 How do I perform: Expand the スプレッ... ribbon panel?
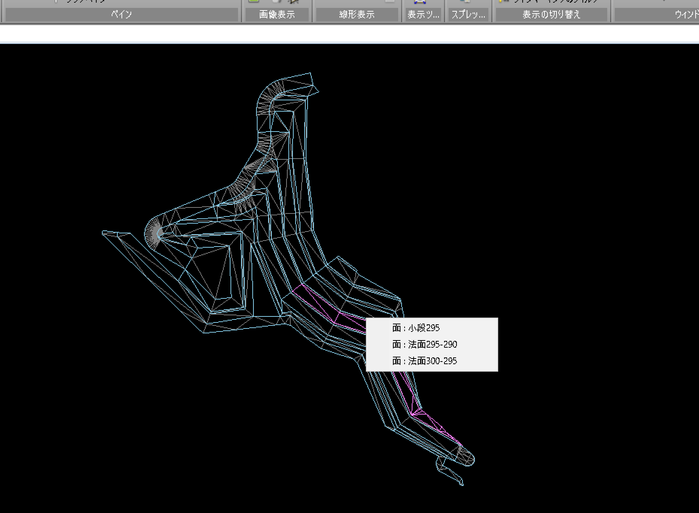click(x=468, y=15)
